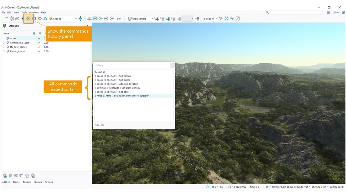The width and height of the screenshot is (346, 194).
Task: Switch to the Terrains tab
Action: point(27,182)
